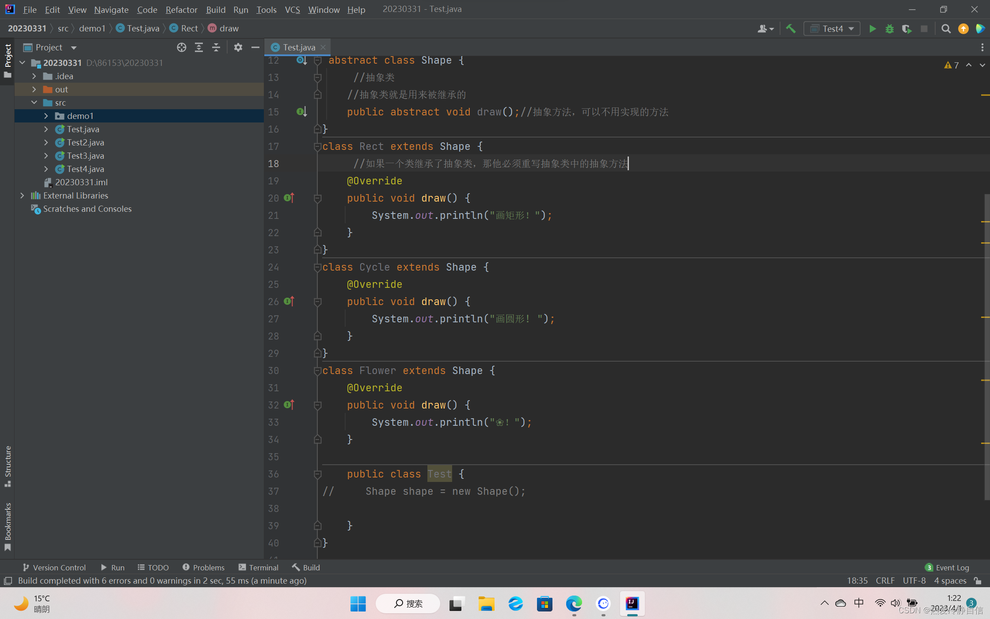Select the Test.java editor tab
Screen dimensions: 990x619
[x=298, y=47]
